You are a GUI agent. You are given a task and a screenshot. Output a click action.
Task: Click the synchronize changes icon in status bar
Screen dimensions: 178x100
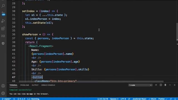pos(14,99)
